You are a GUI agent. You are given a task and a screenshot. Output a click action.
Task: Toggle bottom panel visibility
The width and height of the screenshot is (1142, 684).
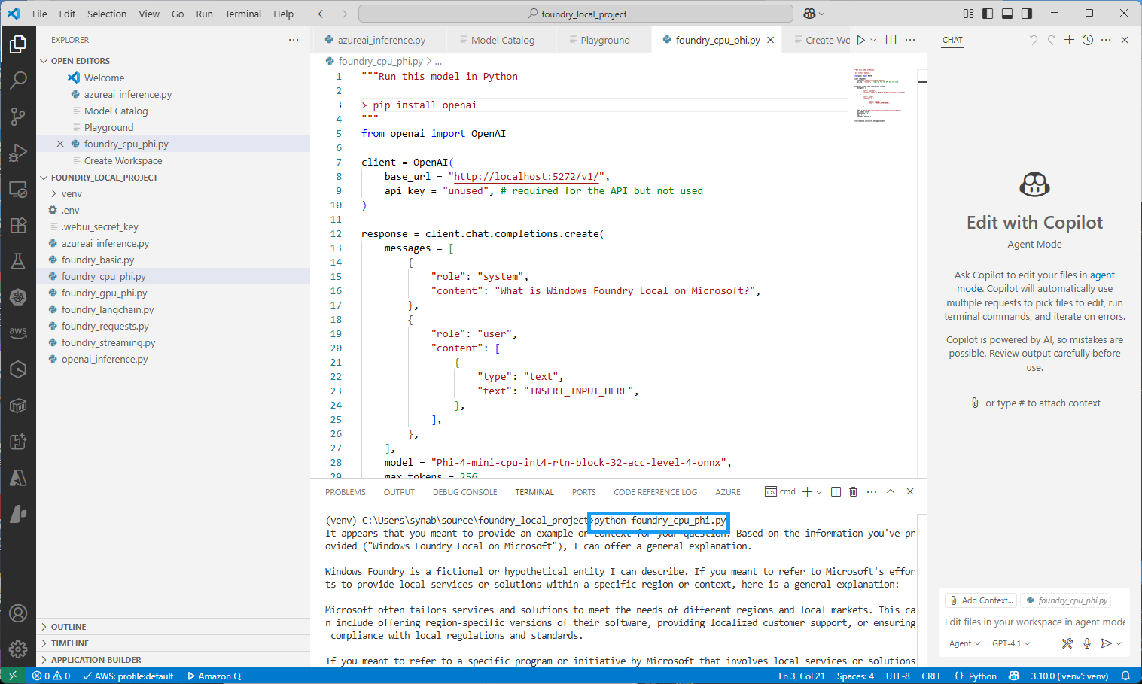(1007, 14)
